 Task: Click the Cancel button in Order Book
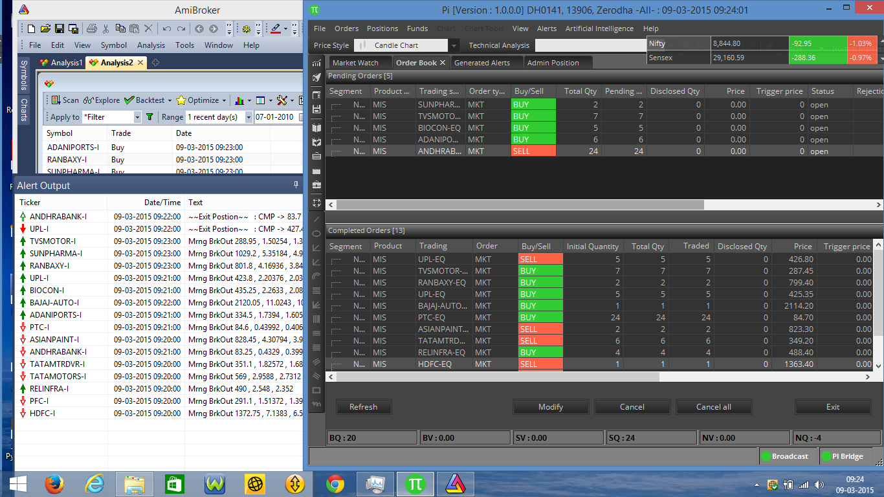pyautogui.click(x=632, y=407)
